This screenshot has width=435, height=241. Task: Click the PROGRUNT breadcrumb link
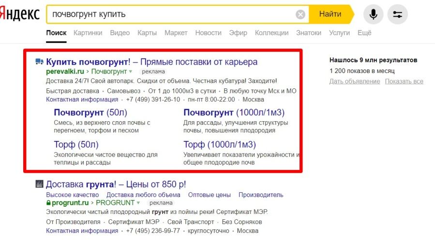(115, 203)
